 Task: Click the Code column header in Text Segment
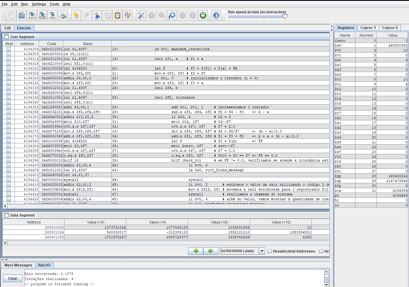click(51, 44)
